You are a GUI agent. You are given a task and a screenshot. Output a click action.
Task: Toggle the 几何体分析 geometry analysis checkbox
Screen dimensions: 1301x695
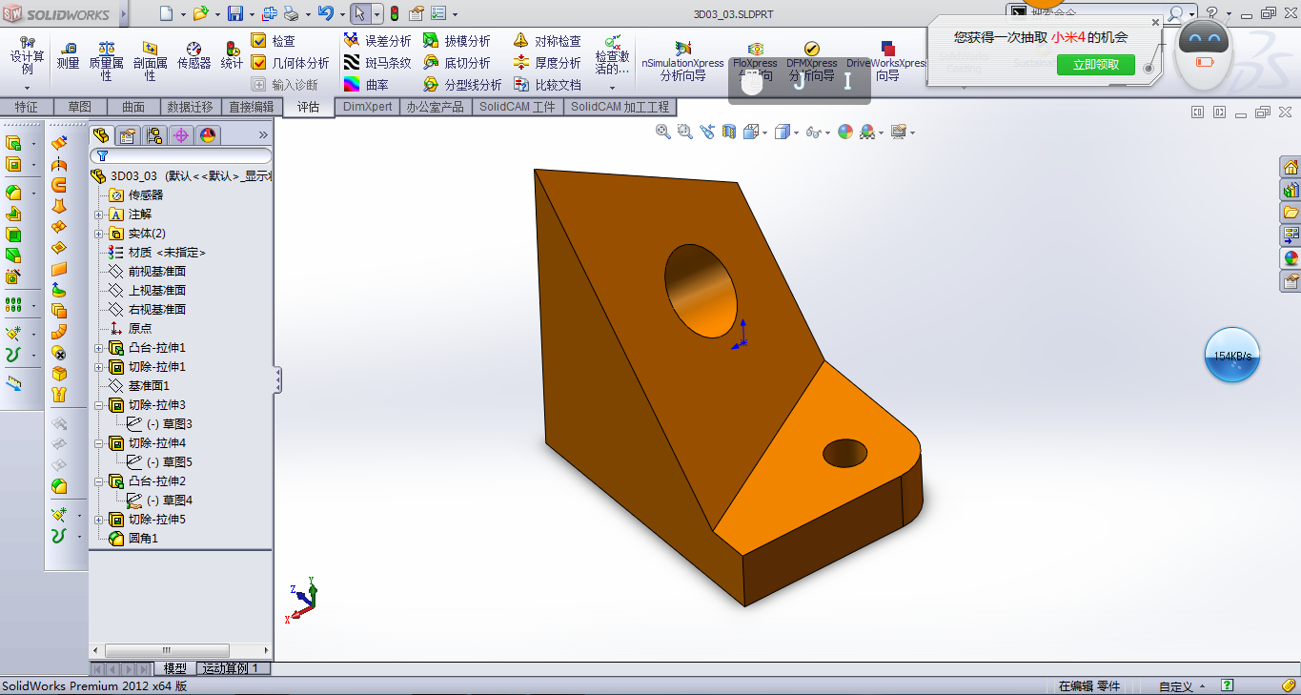tap(258, 62)
